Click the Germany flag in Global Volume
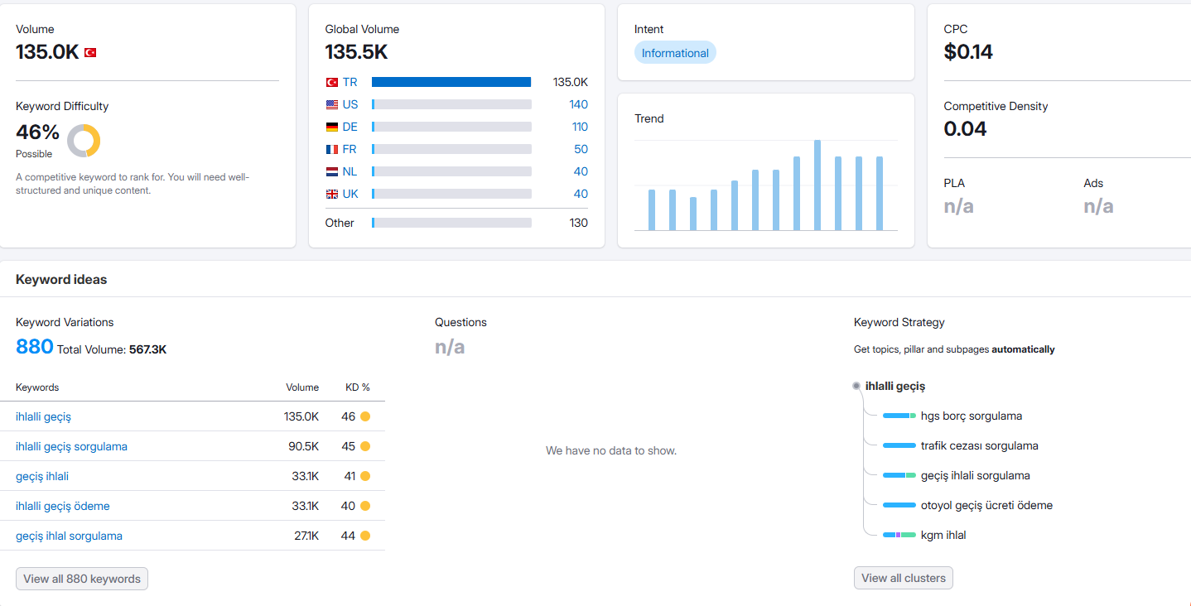Screen dimensions: 1191x606 (x=332, y=127)
